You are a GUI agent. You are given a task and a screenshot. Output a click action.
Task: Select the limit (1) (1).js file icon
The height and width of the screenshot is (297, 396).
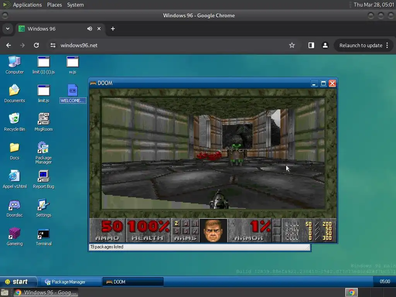pos(43,65)
